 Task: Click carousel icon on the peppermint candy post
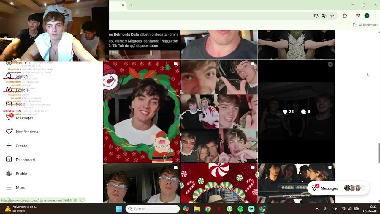[x=253, y=168]
